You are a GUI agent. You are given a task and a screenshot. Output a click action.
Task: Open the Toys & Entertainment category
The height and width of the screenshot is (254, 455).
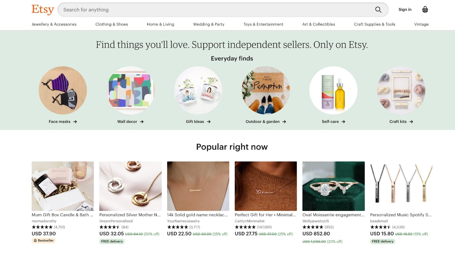tap(263, 24)
